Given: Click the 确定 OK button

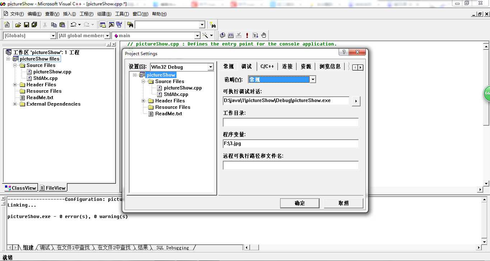Looking at the screenshot, I should point(300,203).
